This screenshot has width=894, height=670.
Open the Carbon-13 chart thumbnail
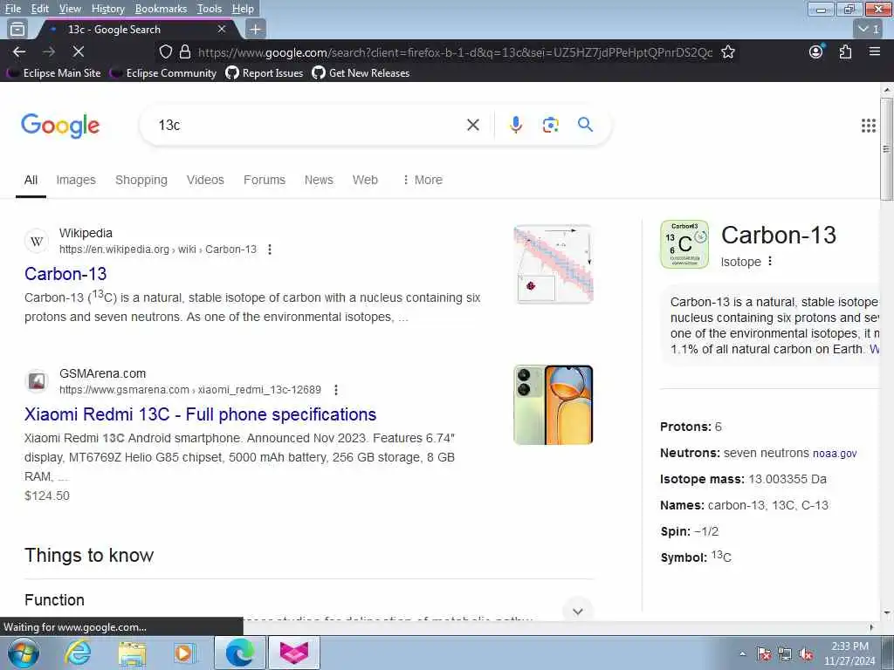pyautogui.click(x=553, y=264)
